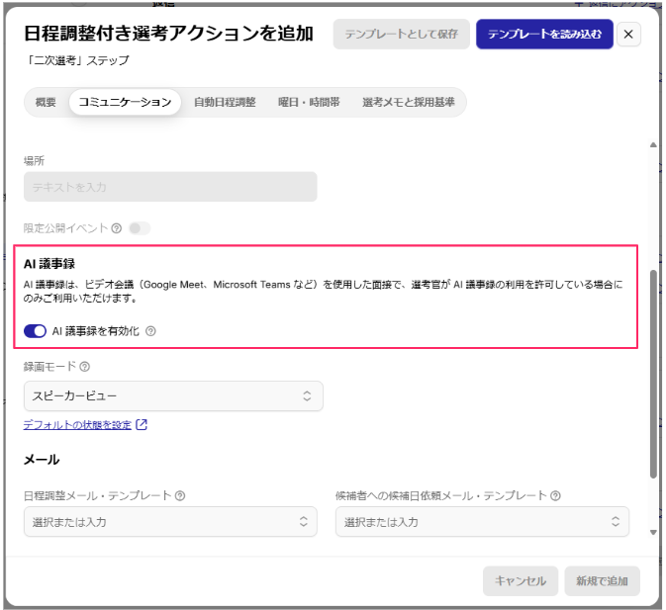Click help icon next to 限定公開イベント

pyautogui.click(x=117, y=228)
